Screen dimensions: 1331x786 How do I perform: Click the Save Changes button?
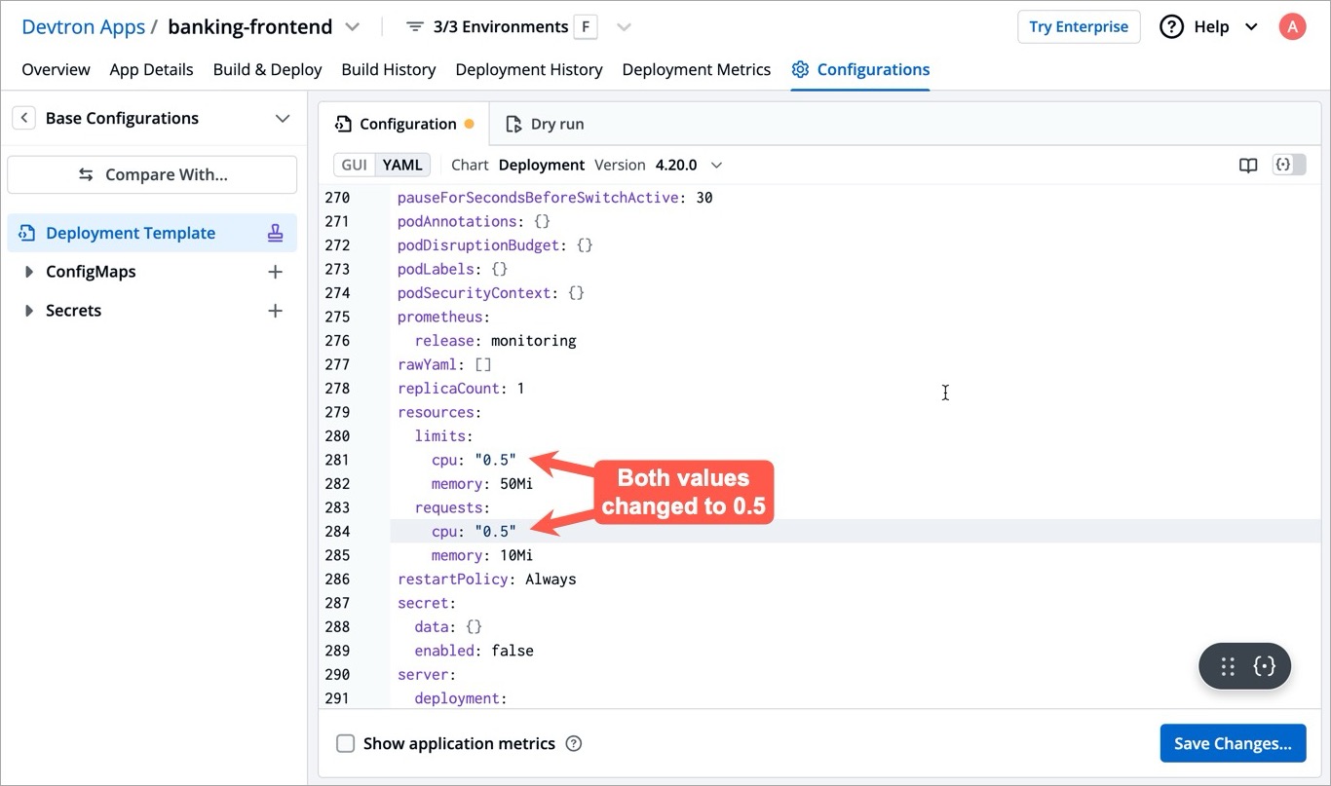pyautogui.click(x=1233, y=743)
